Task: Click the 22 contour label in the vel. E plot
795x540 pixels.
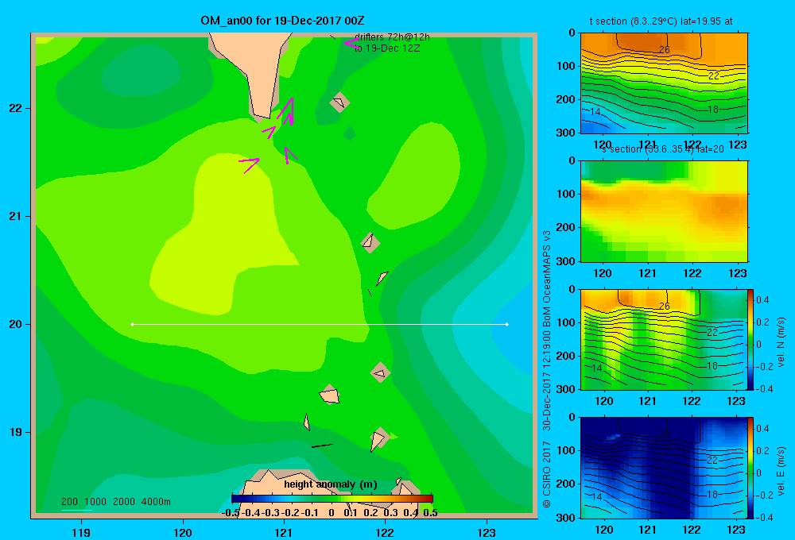Action: pyautogui.click(x=712, y=461)
